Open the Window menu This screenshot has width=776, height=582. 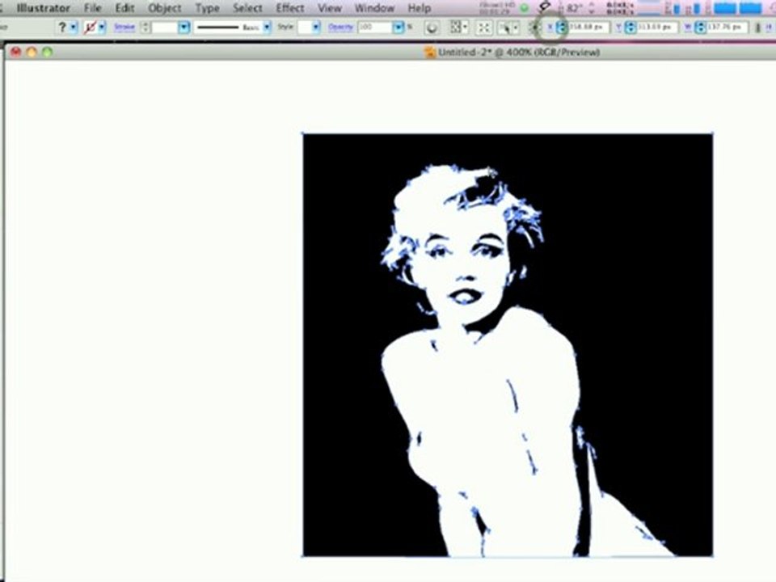pos(374,8)
